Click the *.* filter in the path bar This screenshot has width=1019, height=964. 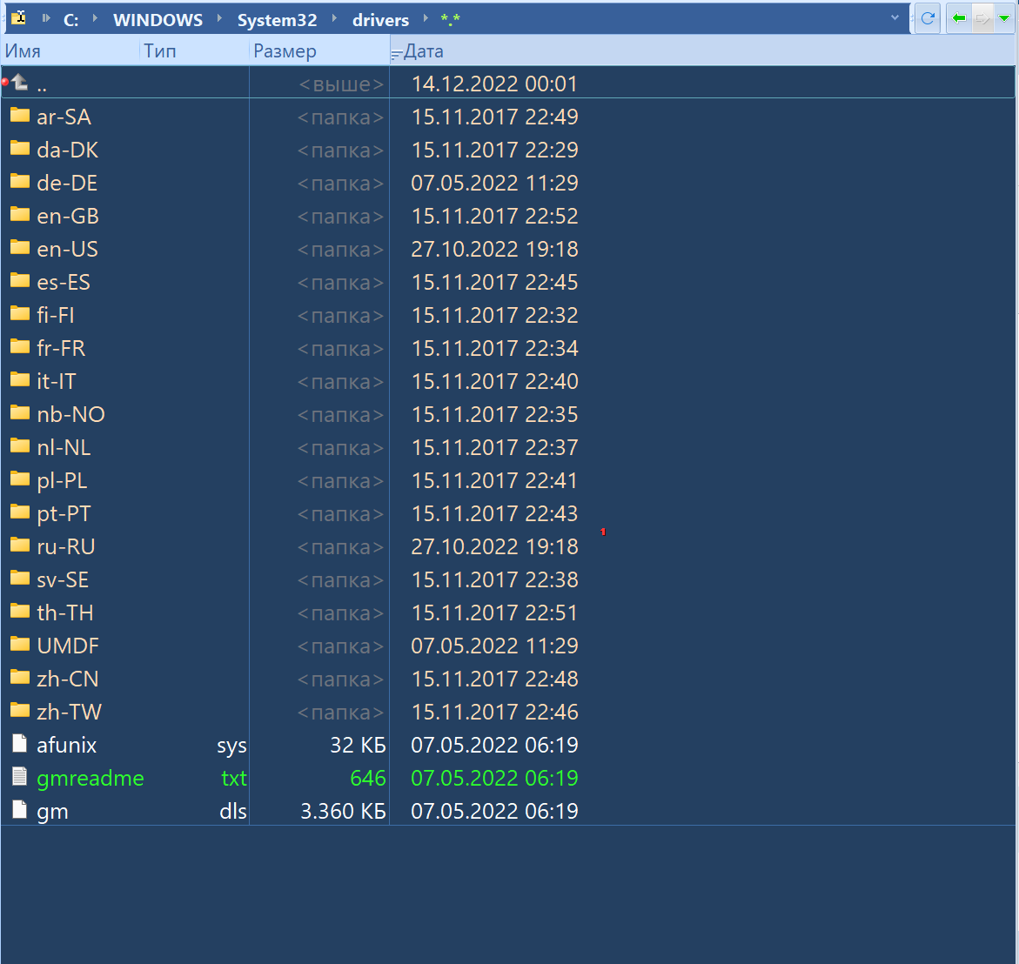[450, 18]
